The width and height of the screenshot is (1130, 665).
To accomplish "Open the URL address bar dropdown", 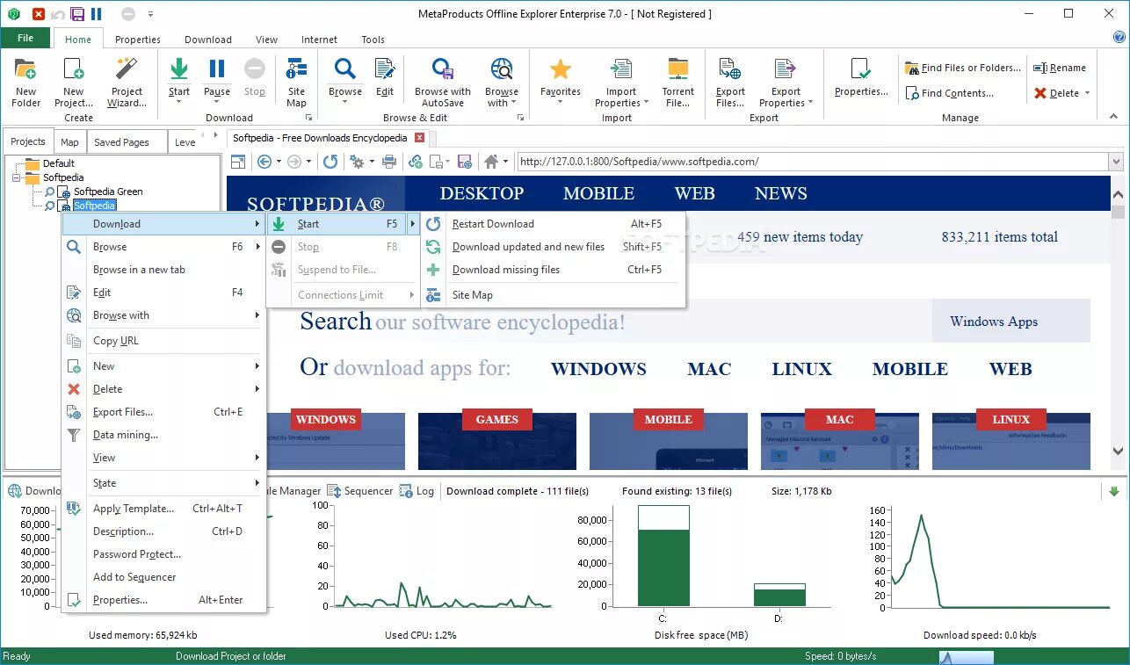I will [1116, 162].
